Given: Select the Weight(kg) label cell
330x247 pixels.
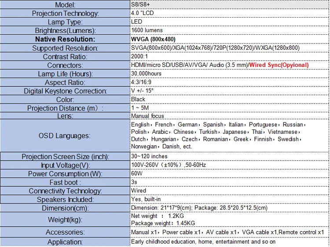Looking at the screenshot, I should click(65, 220).
